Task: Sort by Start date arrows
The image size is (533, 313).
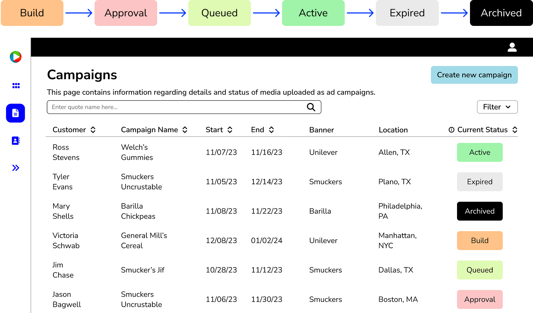Action: [x=230, y=130]
